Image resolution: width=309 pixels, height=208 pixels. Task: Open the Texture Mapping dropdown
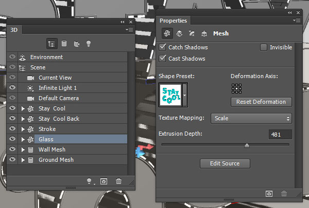tap(251, 118)
